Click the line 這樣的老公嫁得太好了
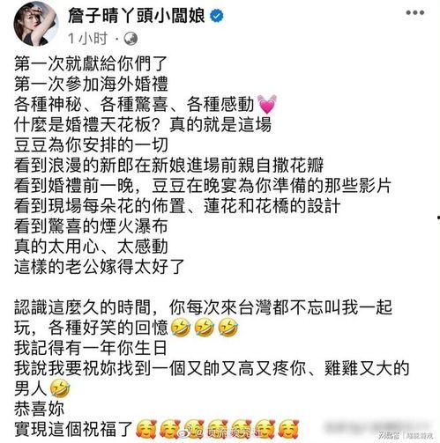 pyautogui.click(x=100, y=267)
